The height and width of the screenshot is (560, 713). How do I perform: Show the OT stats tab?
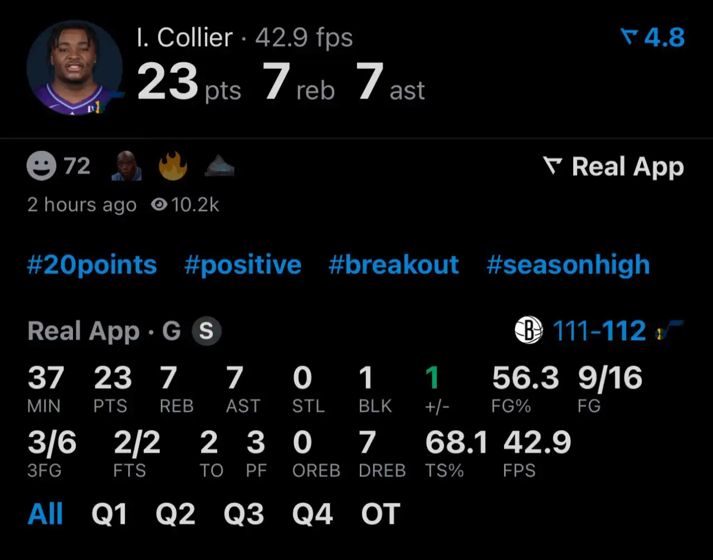click(380, 514)
